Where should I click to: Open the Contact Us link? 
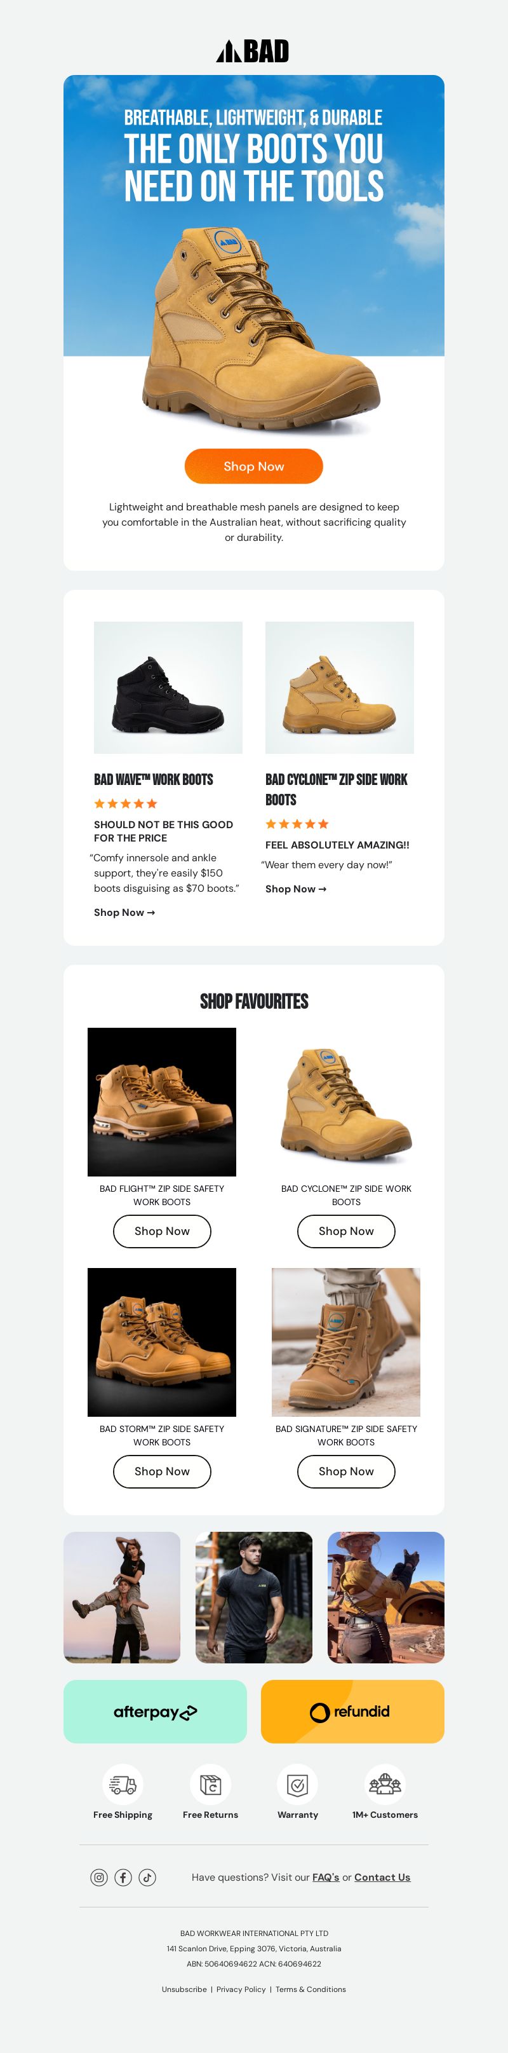(382, 1877)
